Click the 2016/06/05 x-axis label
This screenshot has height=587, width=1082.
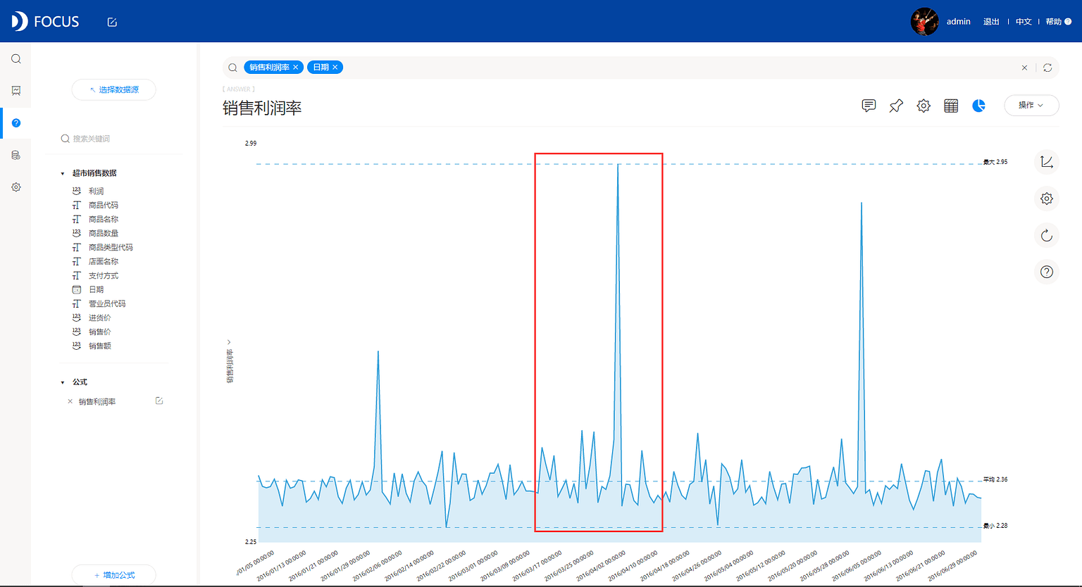[855, 567]
